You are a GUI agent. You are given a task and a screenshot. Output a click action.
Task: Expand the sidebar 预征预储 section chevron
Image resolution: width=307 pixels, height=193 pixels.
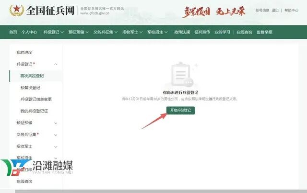click(x=56, y=123)
